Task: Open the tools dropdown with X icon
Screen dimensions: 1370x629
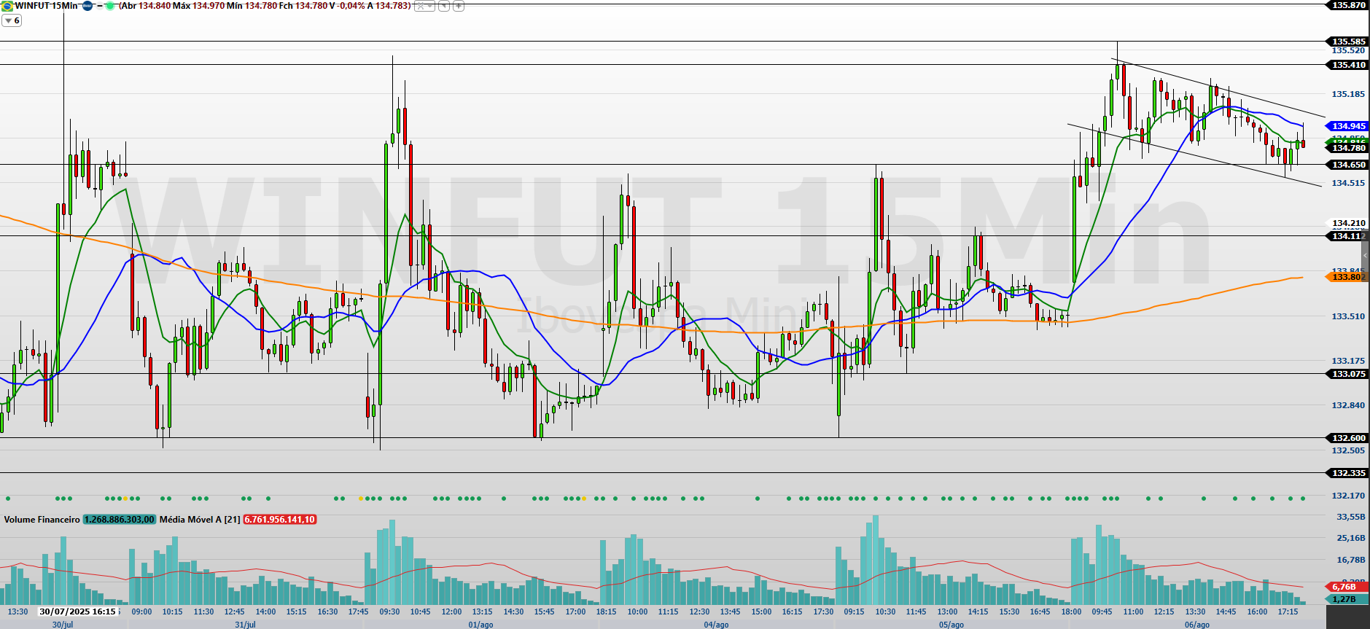Action: (424, 6)
